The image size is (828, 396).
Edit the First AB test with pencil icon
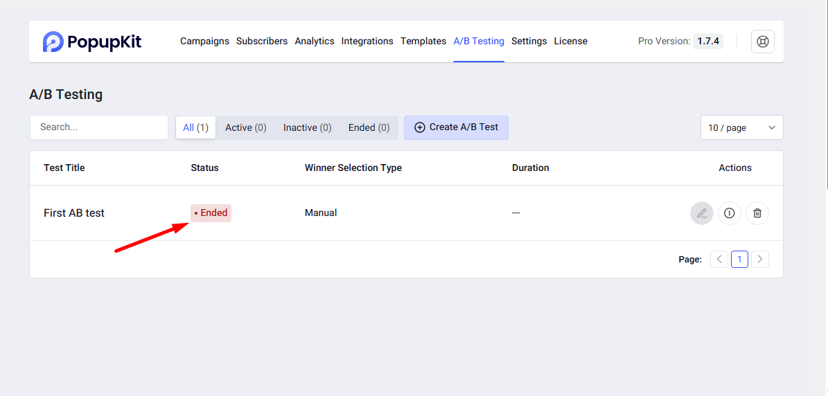pyautogui.click(x=702, y=213)
